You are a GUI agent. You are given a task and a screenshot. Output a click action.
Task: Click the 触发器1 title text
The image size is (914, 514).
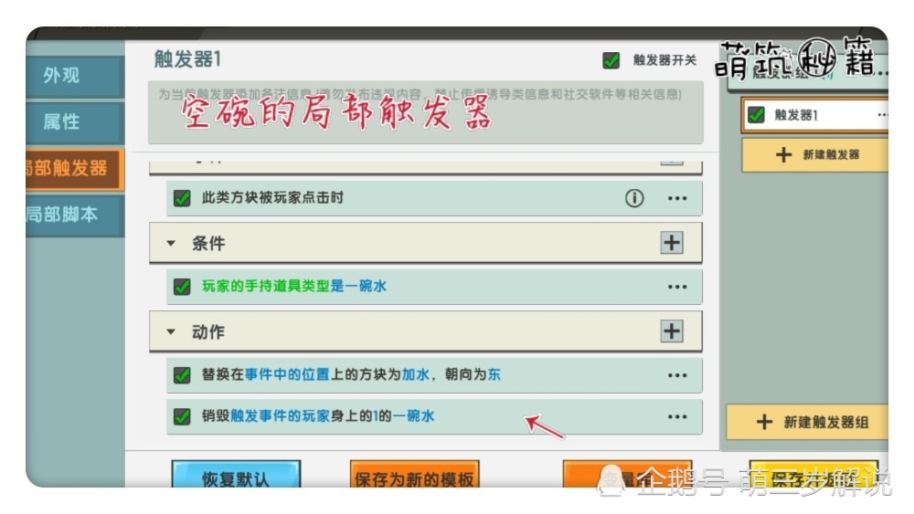click(x=187, y=59)
